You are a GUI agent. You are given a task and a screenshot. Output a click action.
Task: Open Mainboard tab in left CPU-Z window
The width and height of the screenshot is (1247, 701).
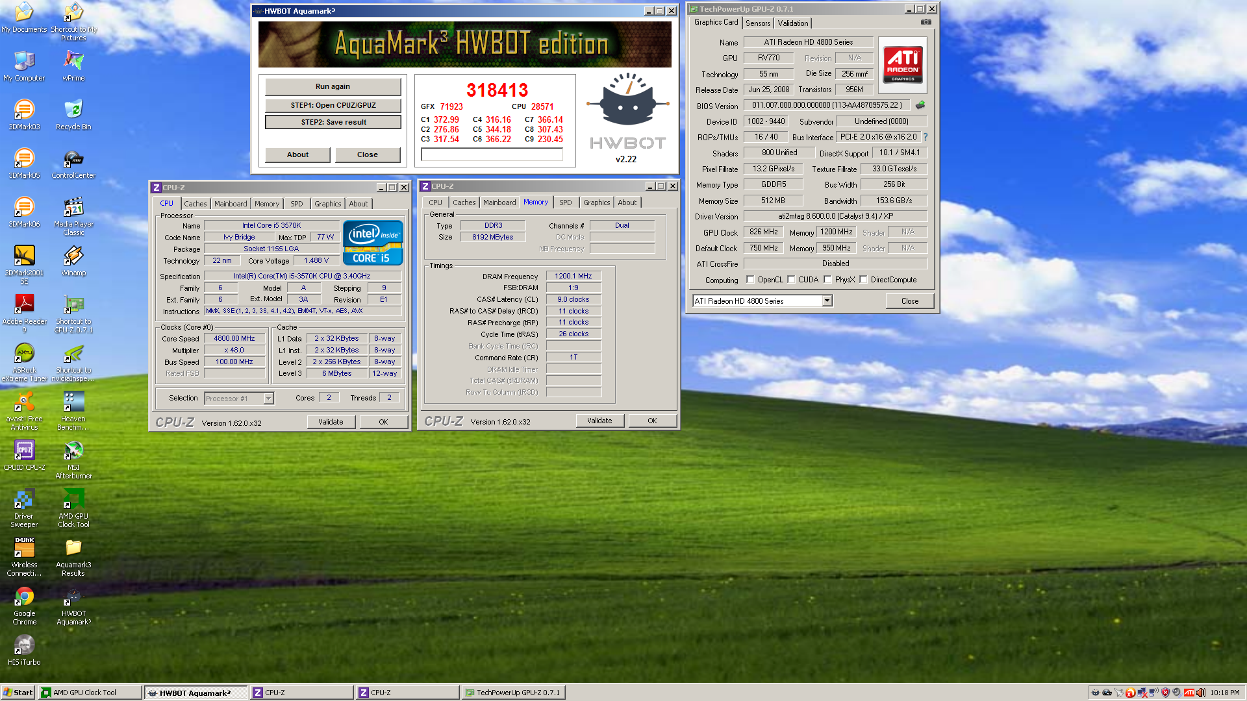click(x=231, y=204)
